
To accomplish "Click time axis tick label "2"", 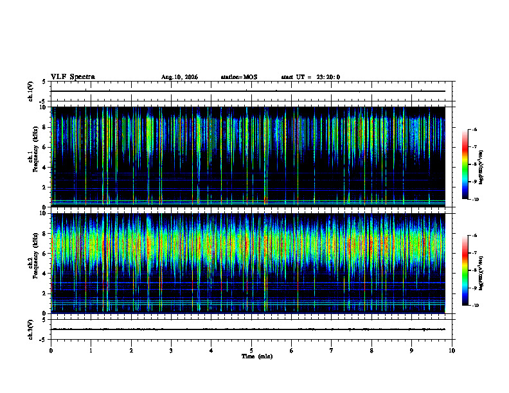I will click(131, 351).
